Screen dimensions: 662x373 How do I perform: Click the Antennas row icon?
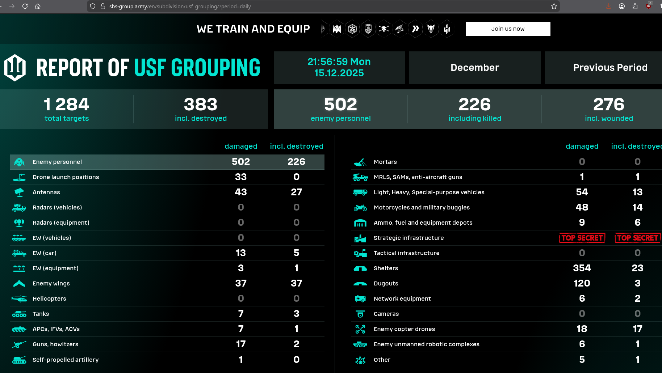coord(19,192)
